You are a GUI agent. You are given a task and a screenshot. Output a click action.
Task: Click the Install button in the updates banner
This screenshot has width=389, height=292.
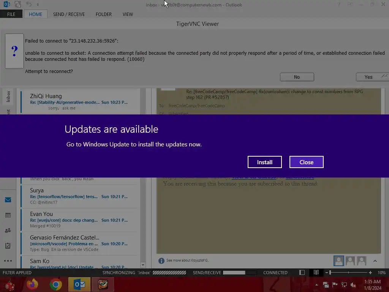coord(264,162)
